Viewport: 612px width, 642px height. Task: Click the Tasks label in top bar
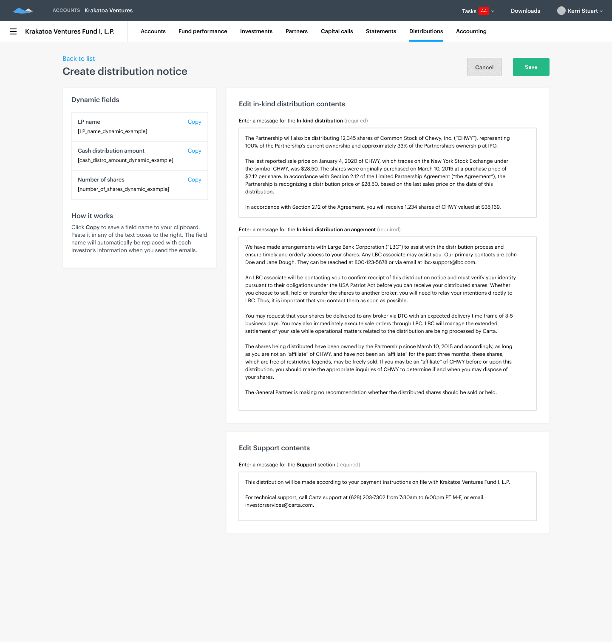(x=469, y=11)
